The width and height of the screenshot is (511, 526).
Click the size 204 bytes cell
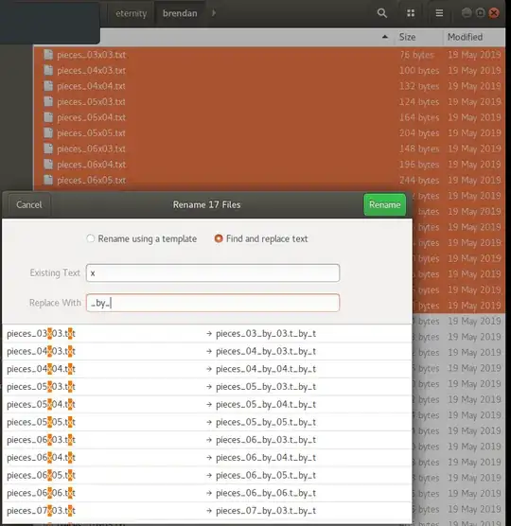pyautogui.click(x=419, y=133)
